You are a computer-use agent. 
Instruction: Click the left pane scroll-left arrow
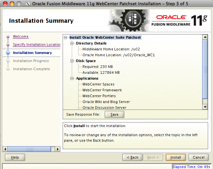(x=5, y=149)
